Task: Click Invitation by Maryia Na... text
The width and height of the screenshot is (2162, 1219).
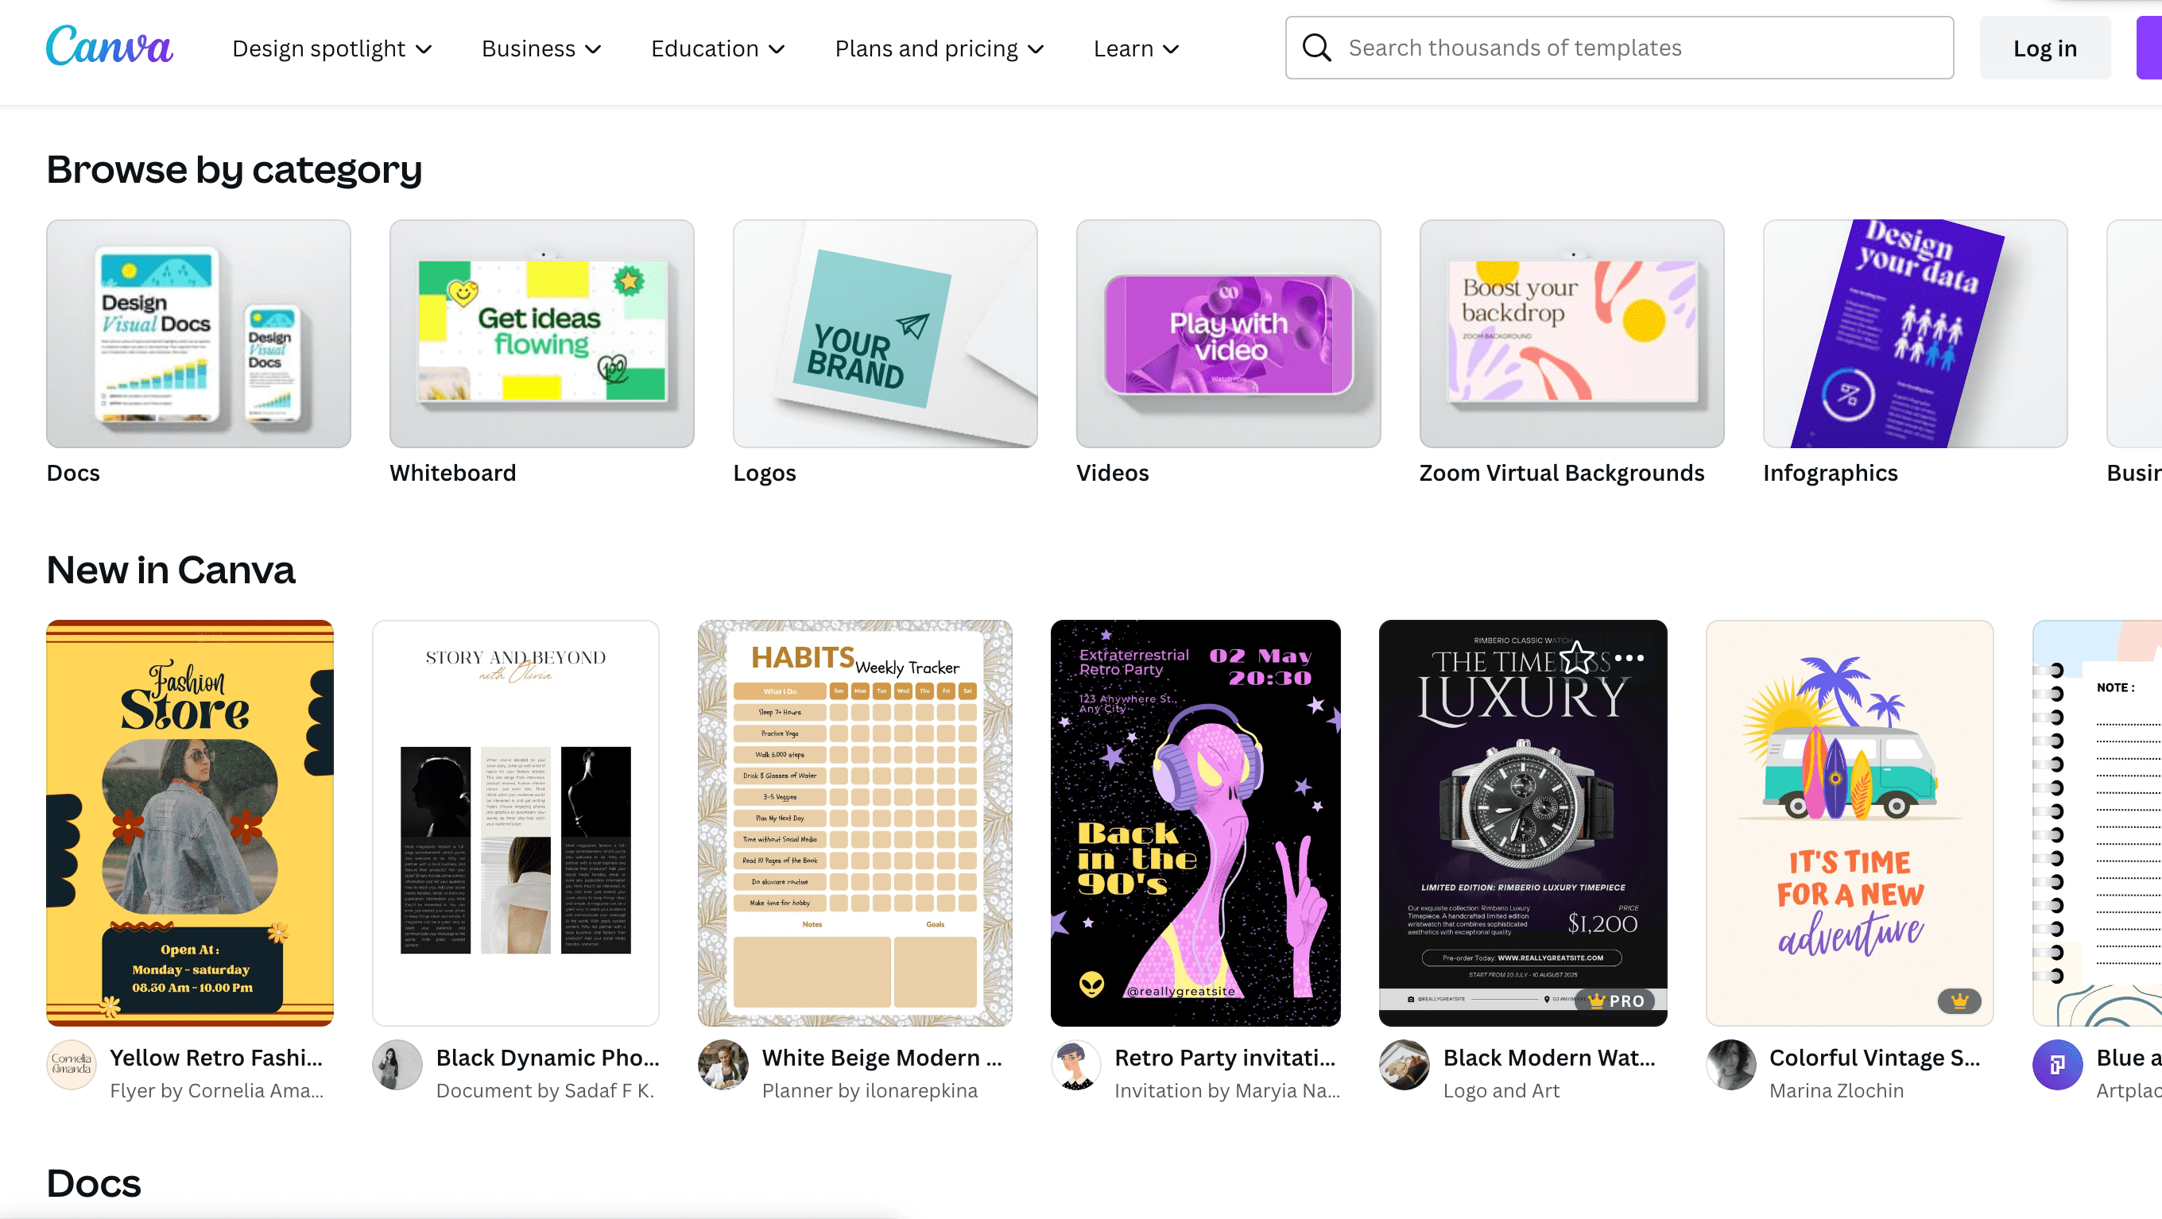Action: [1227, 1090]
